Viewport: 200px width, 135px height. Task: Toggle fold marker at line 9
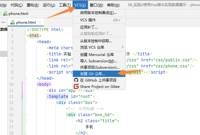[x=25, y=78]
